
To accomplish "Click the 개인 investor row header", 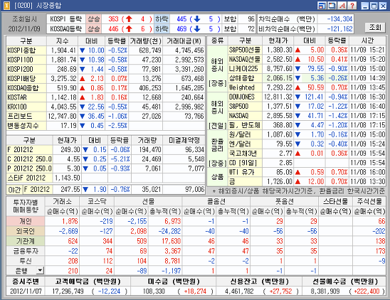I will [x=26, y=221].
